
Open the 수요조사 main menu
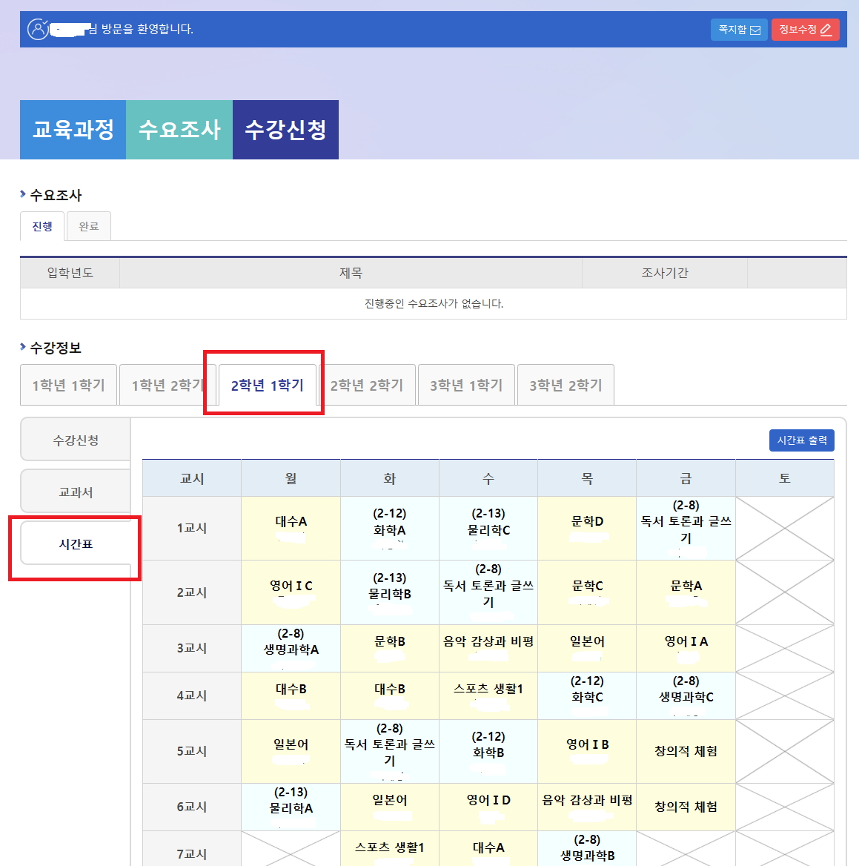click(179, 130)
